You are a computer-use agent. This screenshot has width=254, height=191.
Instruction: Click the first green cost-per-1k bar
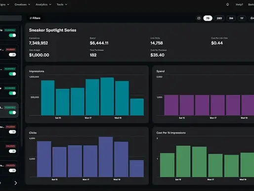[x=167, y=165]
